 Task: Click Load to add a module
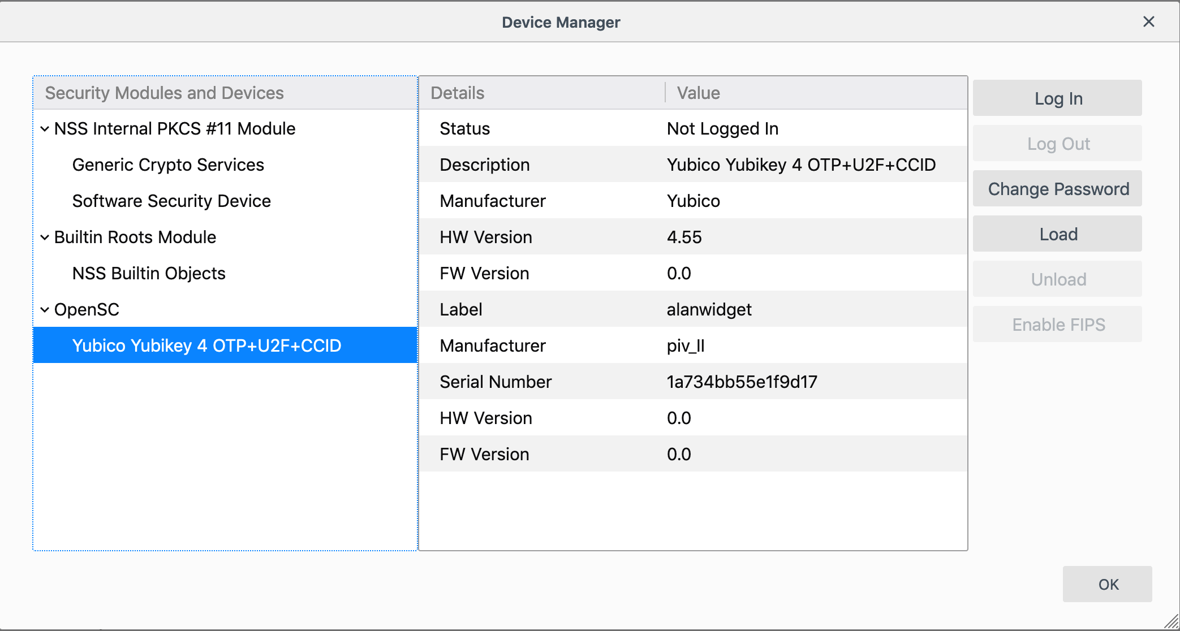click(x=1057, y=234)
